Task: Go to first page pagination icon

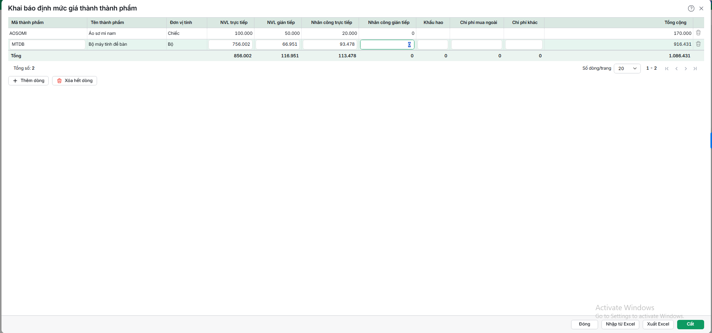Action: 667,69
